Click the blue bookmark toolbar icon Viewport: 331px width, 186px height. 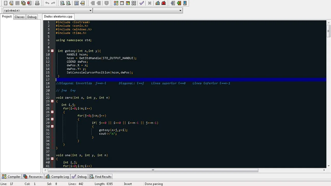(x=185, y=3)
